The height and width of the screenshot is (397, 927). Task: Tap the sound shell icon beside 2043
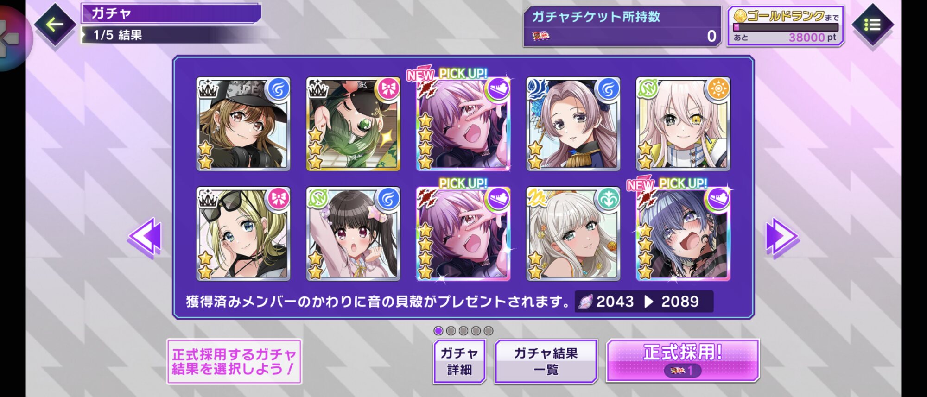[585, 302]
